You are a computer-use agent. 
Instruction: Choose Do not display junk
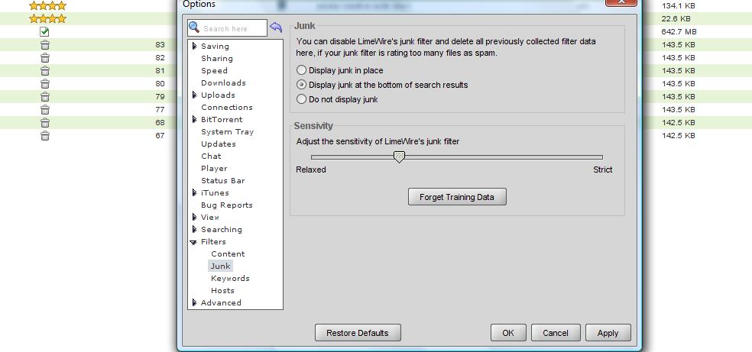[301, 99]
